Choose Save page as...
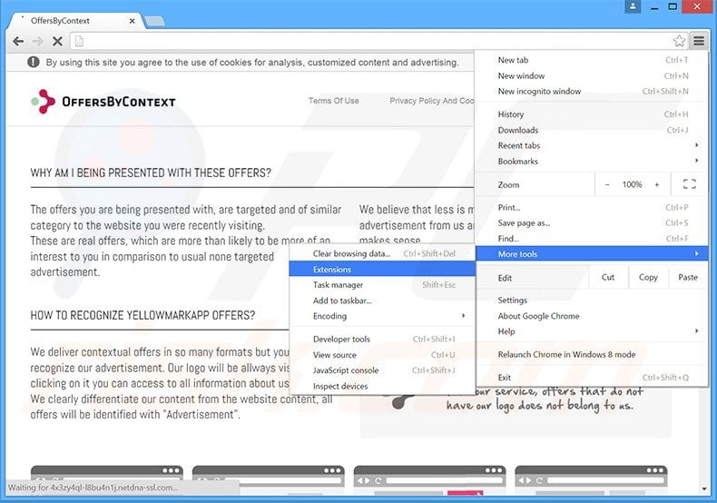Image resolution: width=717 pixels, height=503 pixels. (x=592, y=223)
